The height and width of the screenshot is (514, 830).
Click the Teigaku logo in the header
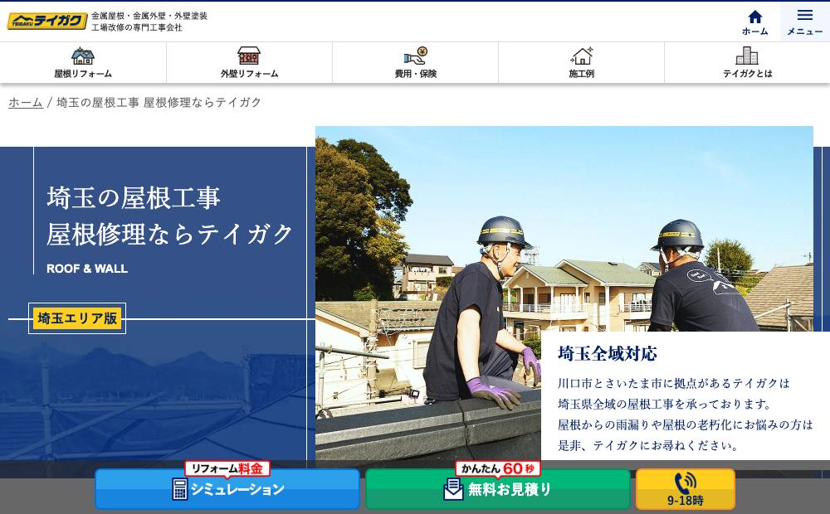(x=47, y=22)
